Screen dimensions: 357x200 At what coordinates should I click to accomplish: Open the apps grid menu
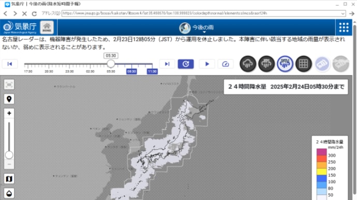(344, 27)
